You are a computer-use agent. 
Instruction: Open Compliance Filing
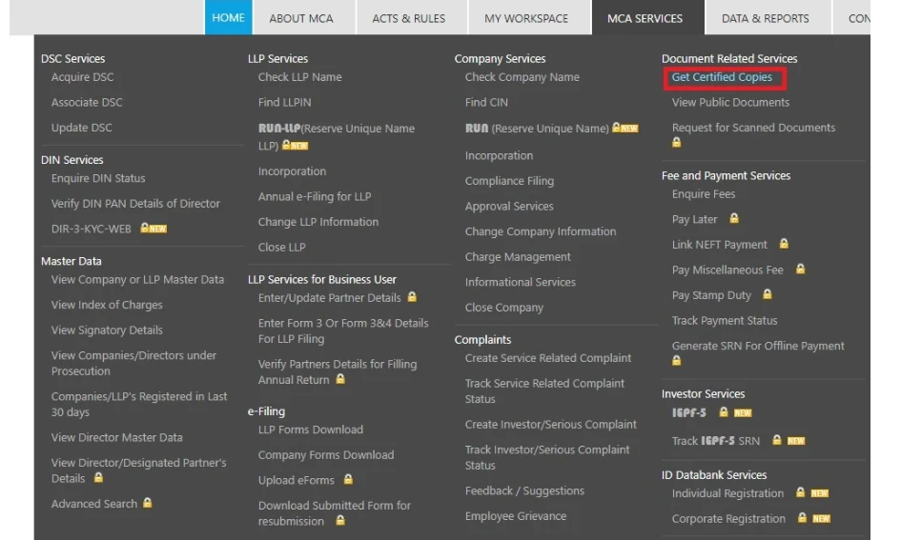(509, 181)
